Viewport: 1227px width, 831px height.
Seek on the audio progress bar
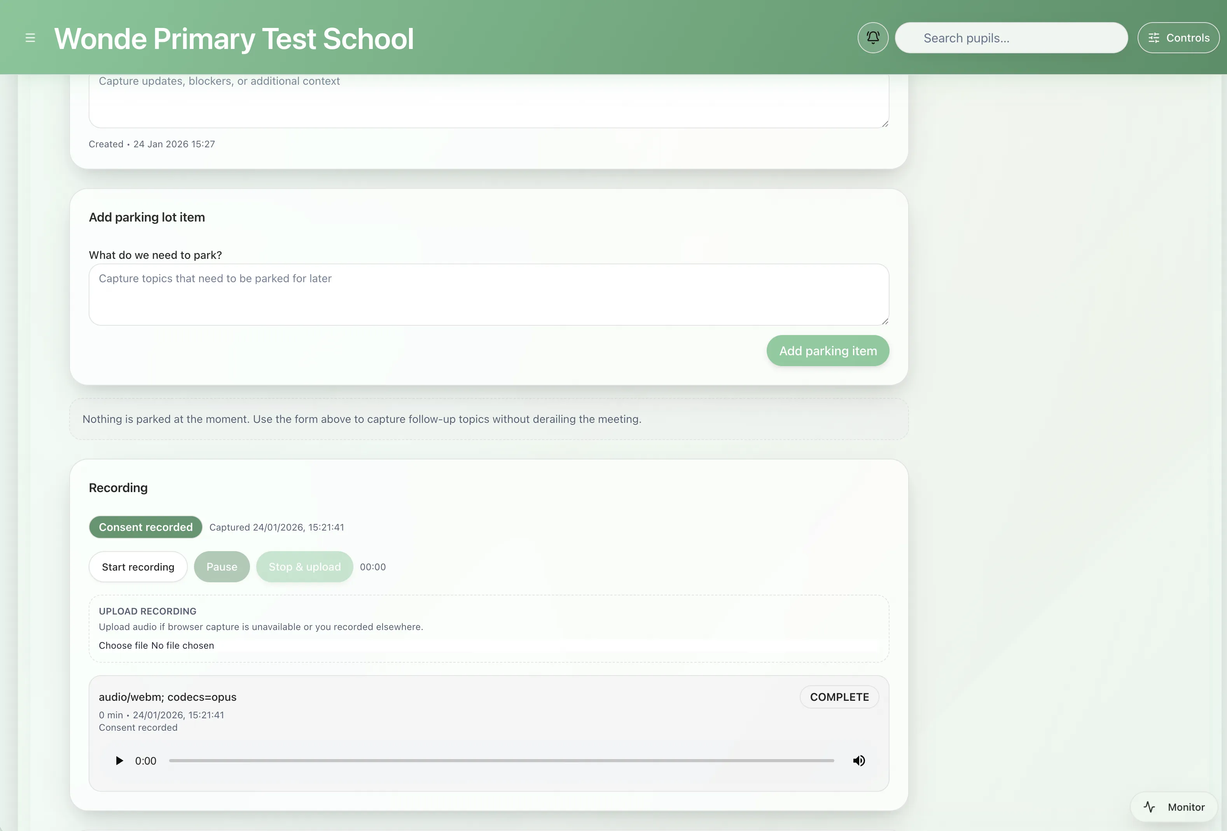[x=501, y=760]
